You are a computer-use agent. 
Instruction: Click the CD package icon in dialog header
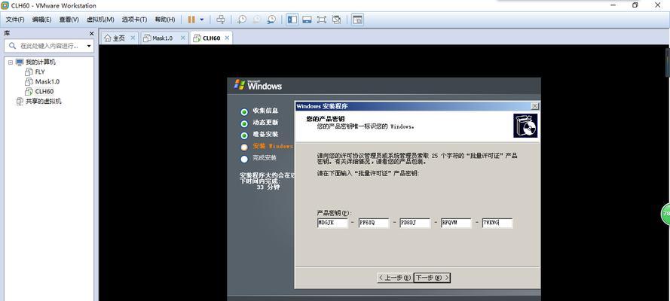pyautogui.click(x=525, y=126)
